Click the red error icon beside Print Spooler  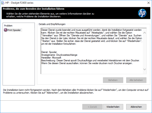pyautogui.click(x=5, y=30)
